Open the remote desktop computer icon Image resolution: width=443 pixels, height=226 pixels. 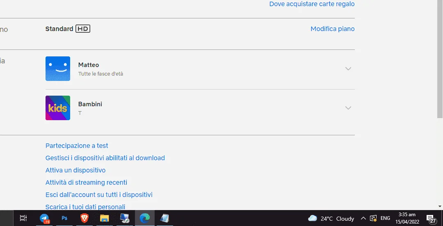point(125,218)
